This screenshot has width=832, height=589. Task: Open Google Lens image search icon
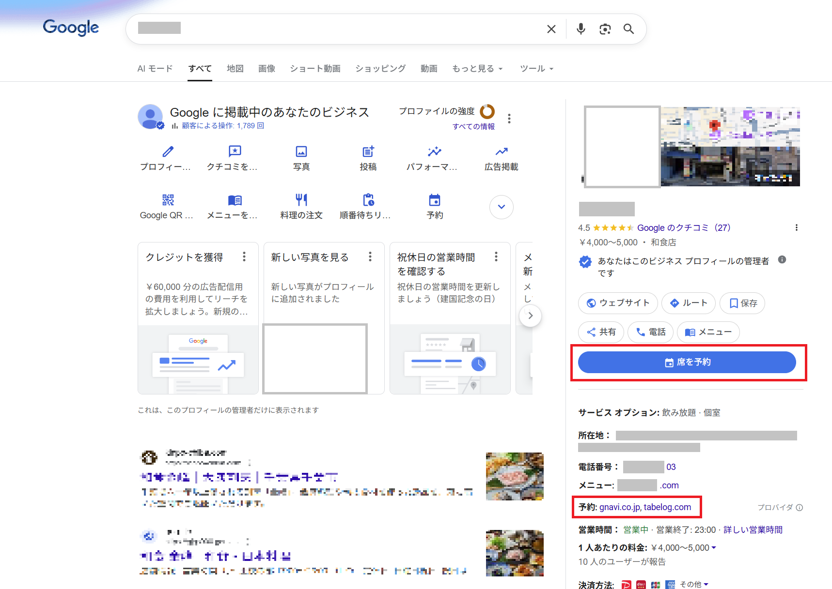click(605, 29)
